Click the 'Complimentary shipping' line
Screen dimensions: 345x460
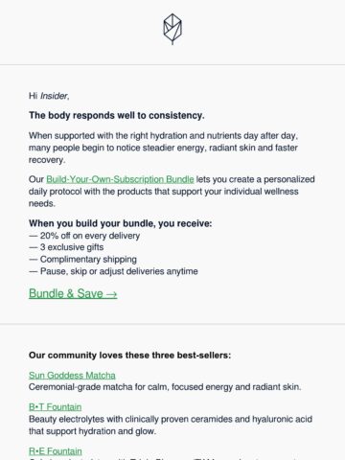click(82, 259)
